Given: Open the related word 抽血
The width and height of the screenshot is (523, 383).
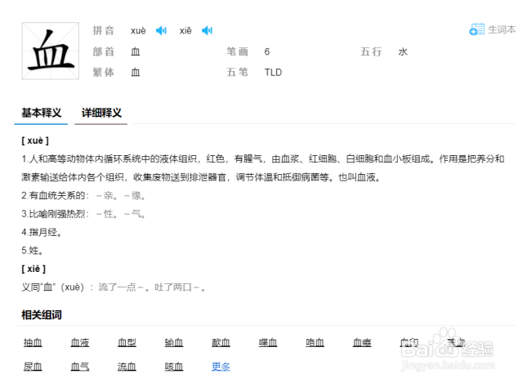Looking at the screenshot, I should click(x=33, y=343).
